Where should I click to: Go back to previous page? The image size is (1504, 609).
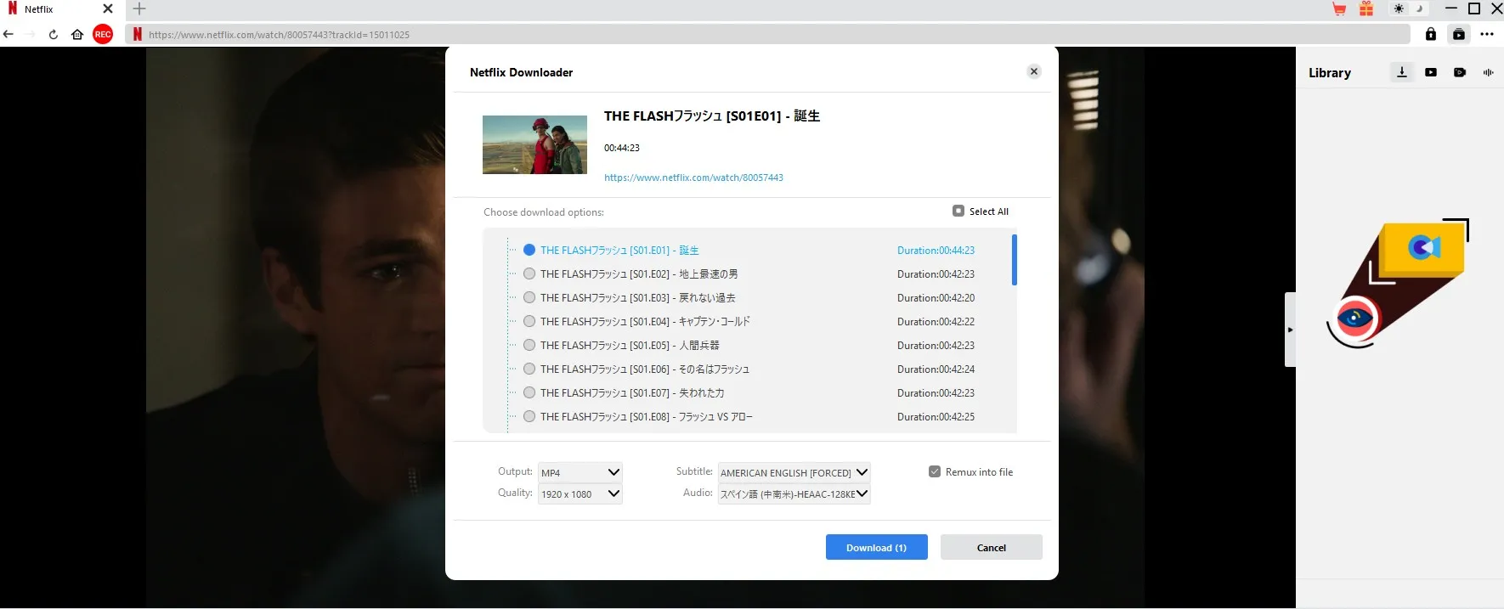[8, 34]
